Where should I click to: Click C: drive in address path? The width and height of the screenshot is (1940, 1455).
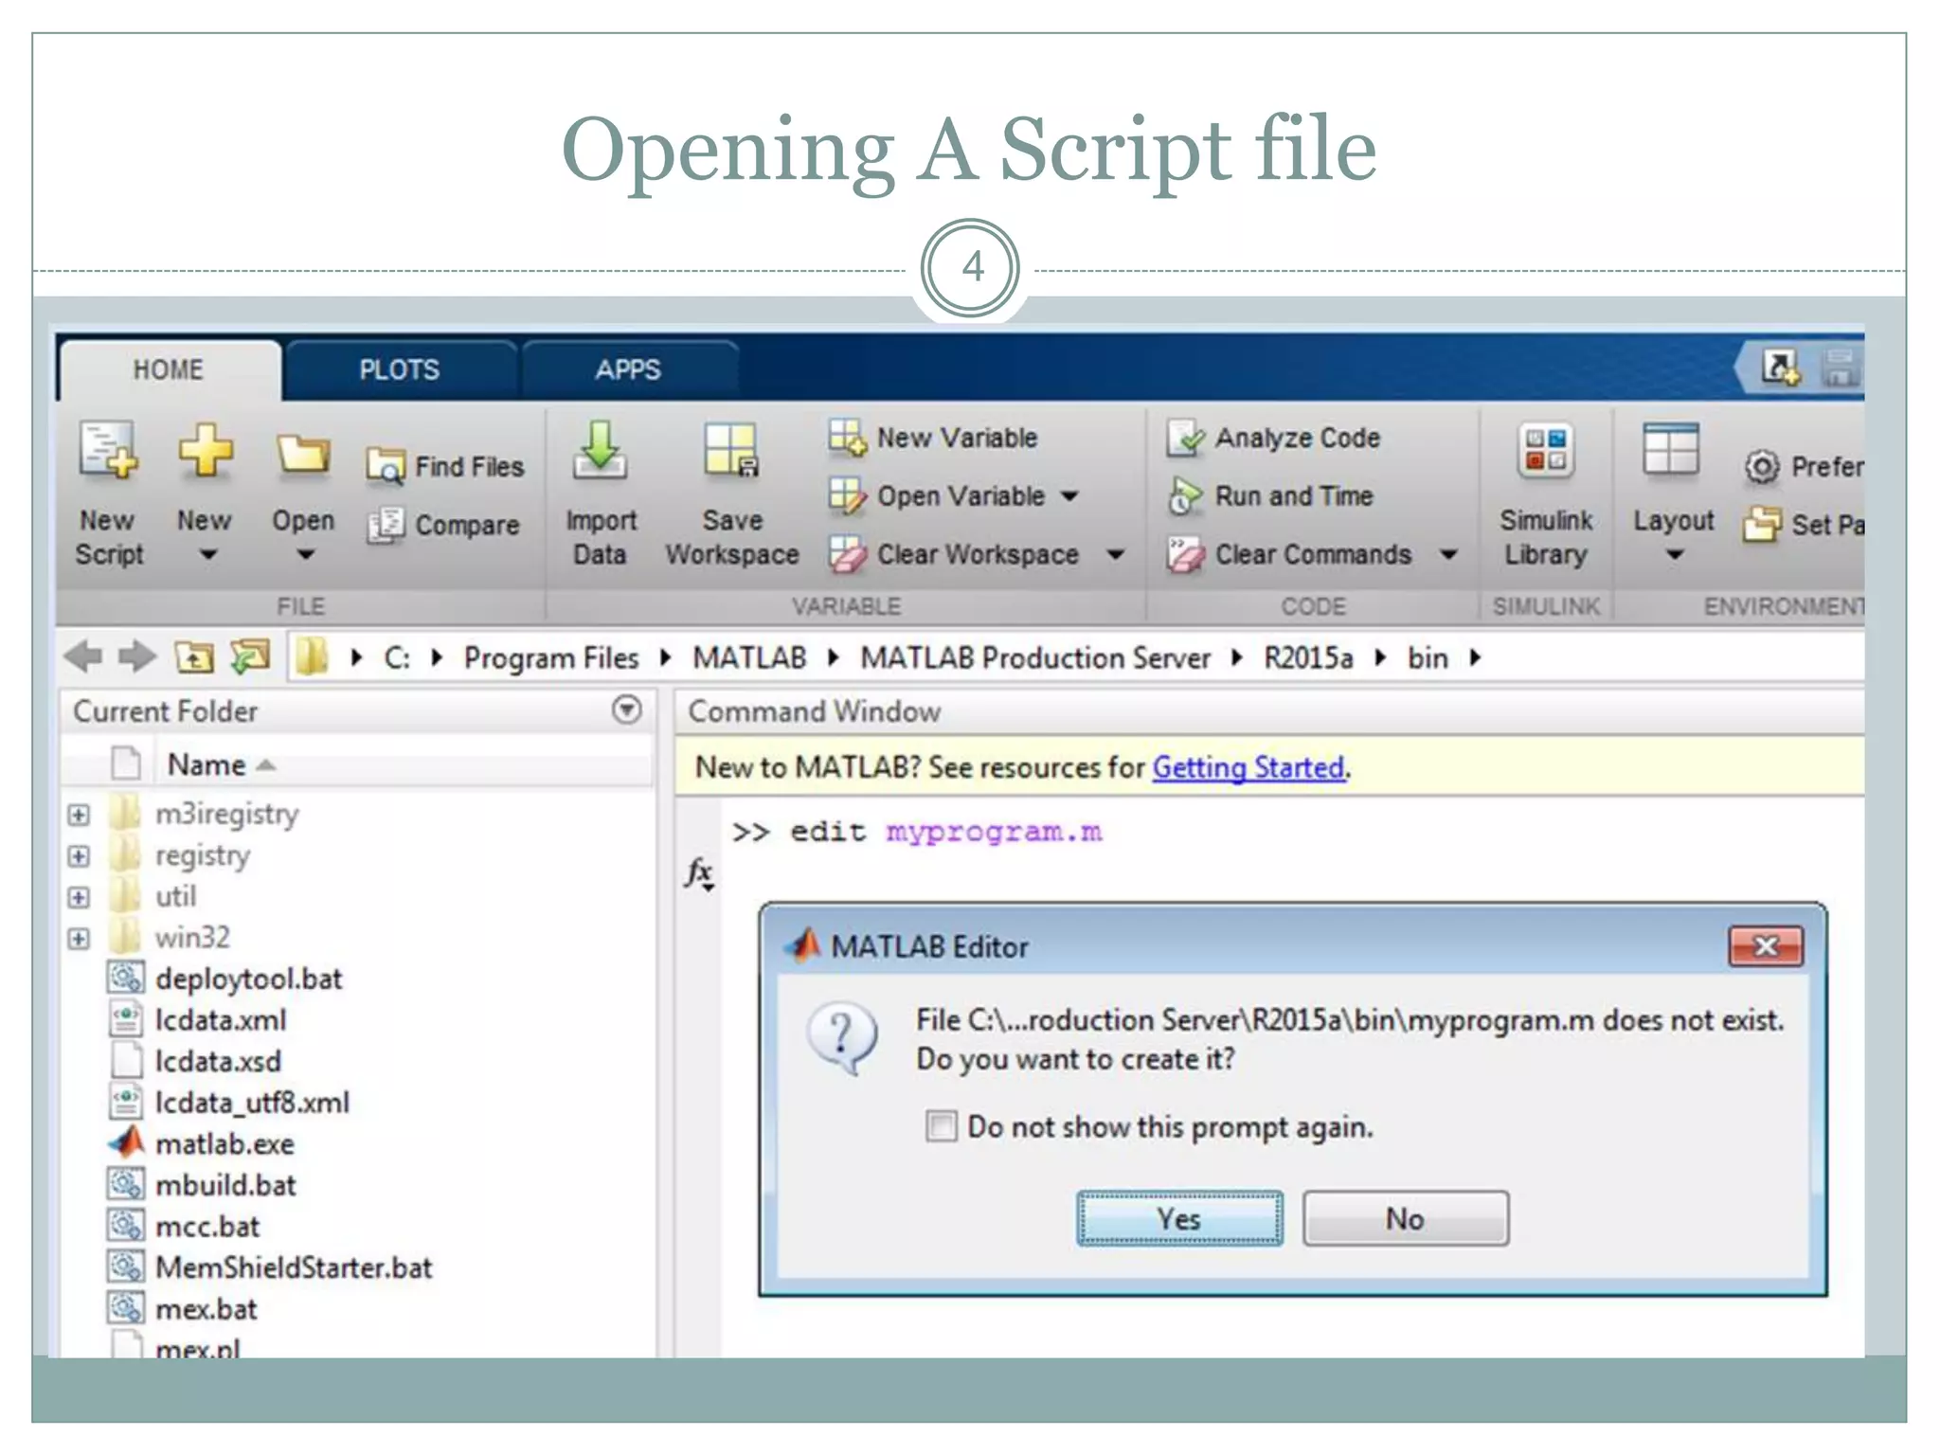pyautogui.click(x=397, y=657)
